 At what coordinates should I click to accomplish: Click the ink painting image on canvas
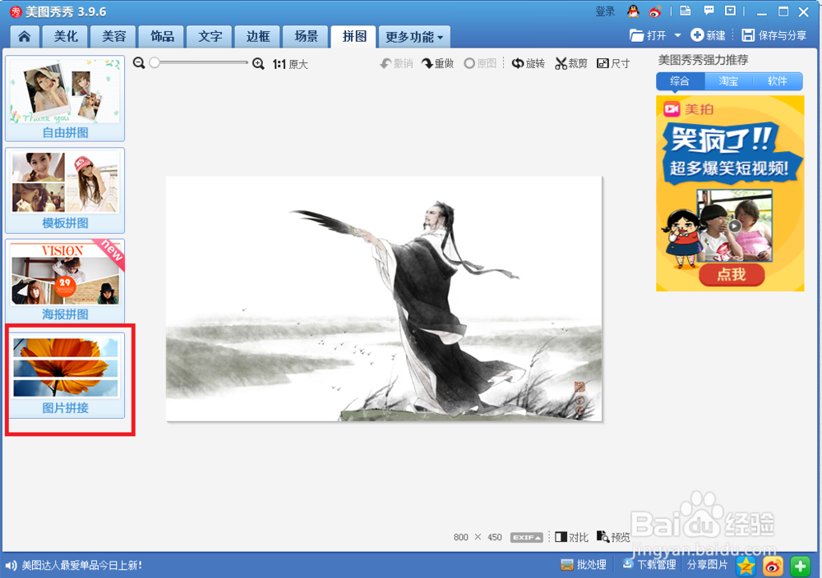coord(384,299)
